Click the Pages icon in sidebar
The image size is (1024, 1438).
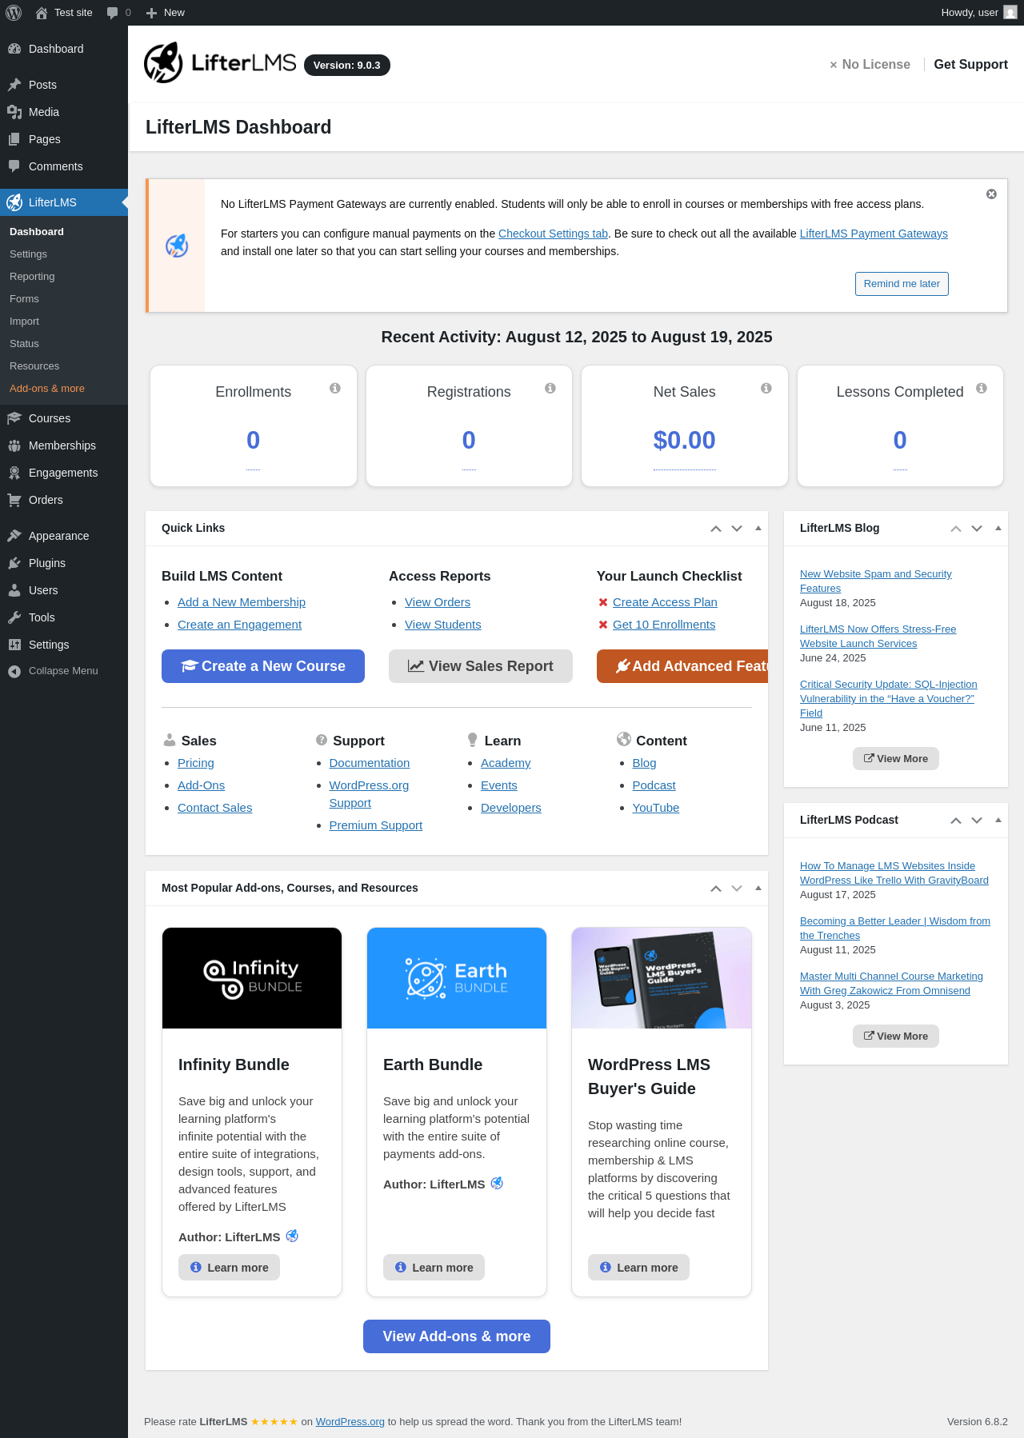(x=14, y=139)
